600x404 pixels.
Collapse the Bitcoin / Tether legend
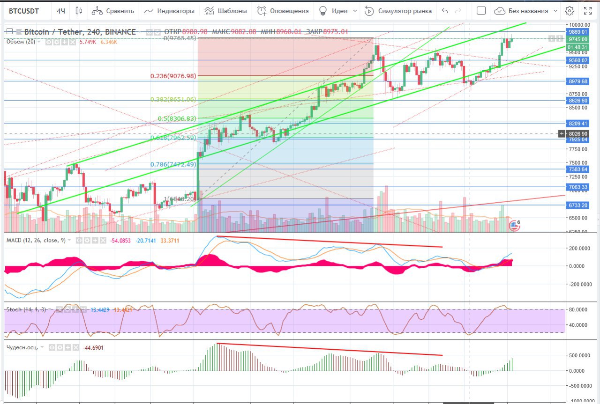tap(9, 32)
